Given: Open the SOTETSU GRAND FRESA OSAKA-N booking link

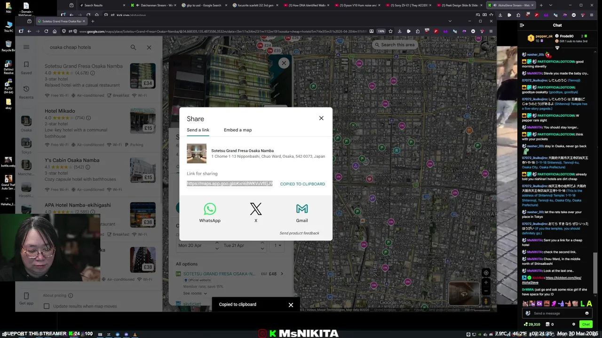Looking at the screenshot, I should [219, 274].
